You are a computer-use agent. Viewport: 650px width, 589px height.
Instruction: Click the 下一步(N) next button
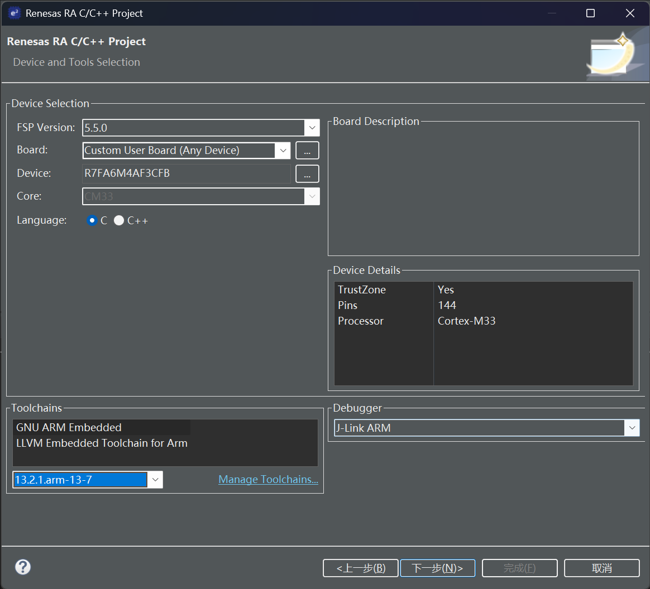point(437,568)
